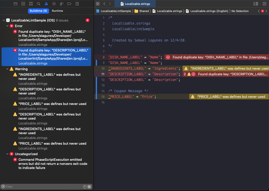Add a new editor pane
The width and height of the screenshot is (269, 191).
[264, 4]
